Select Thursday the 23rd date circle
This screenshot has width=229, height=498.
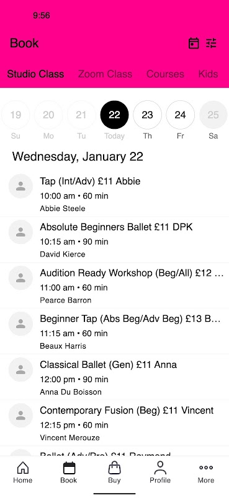tap(147, 115)
